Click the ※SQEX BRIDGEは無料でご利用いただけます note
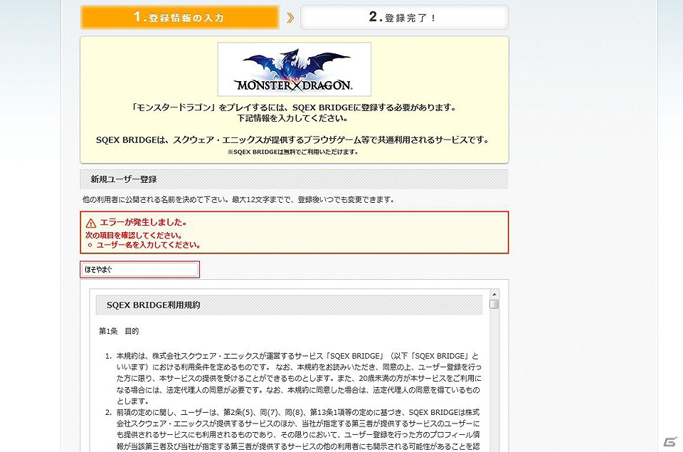Image resolution: width=683 pixels, height=452 pixels. pos(292,152)
